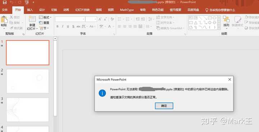This screenshot has height=132, width=259.
Task: Click the Format Painter (格式刷) icon
Action: coord(12,28)
